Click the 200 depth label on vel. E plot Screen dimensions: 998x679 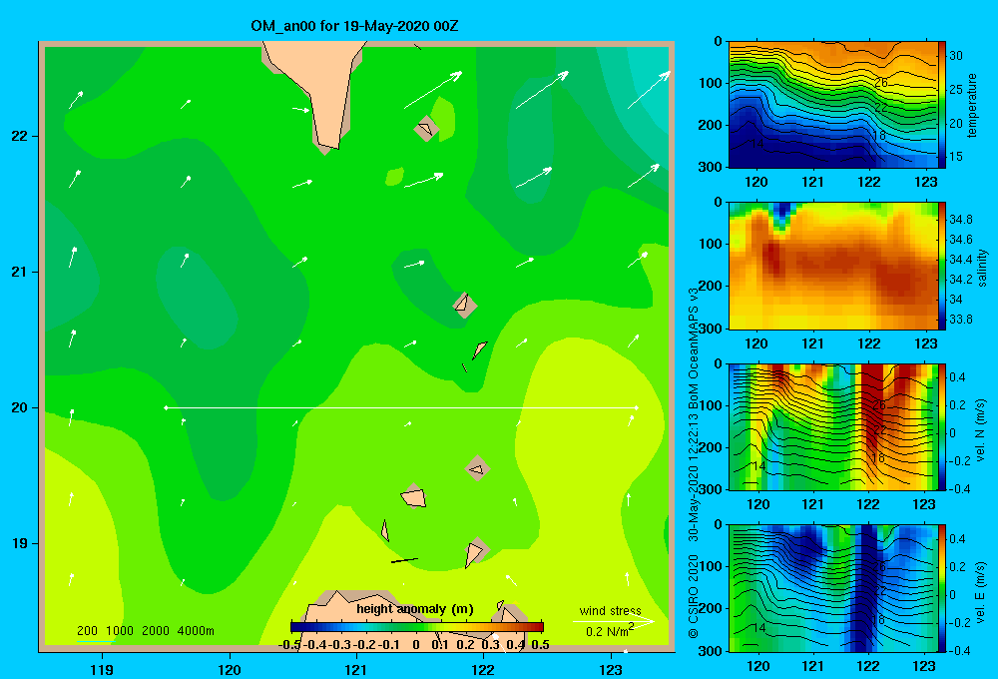(x=711, y=608)
